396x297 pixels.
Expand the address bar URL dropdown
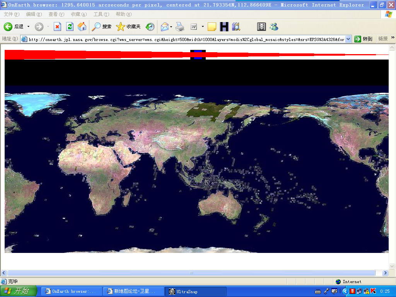point(348,39)
